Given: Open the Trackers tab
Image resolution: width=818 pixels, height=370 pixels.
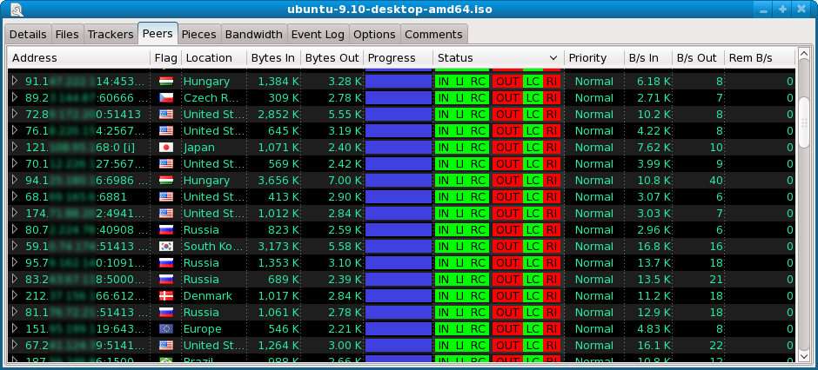Looking at the screenshot, I should [x=110, y=35].
